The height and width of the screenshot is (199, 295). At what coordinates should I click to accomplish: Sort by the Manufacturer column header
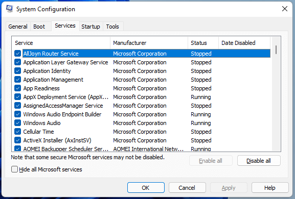[x=149, y=43]
